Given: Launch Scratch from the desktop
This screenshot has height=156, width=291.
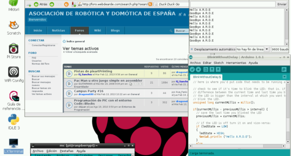Looking at the screenshot, I should [x=14, y=28].
